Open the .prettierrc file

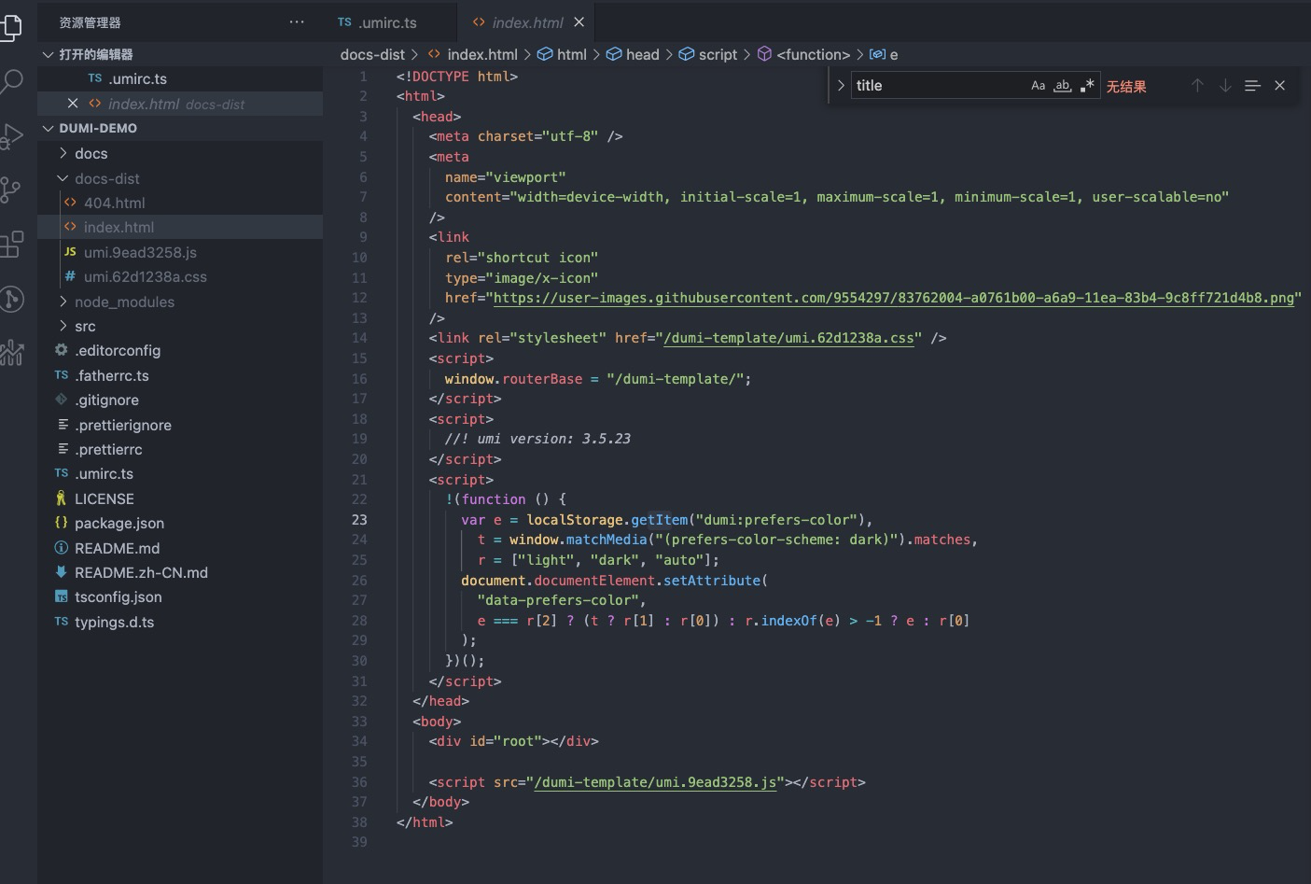click(x=180, y=449)
